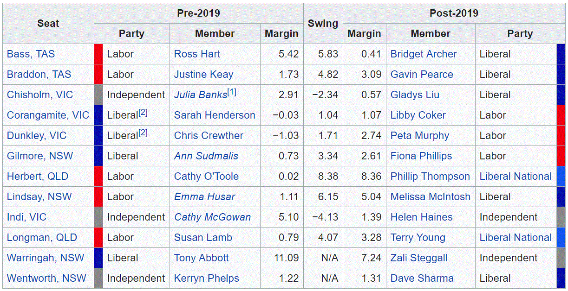Open Cathy McGowan member link
This screenshot has height=291, width=568.
pyautogui.click(x=212, y=217)
